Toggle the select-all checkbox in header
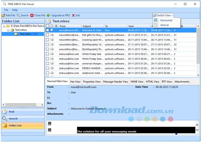 pos(47,26)
